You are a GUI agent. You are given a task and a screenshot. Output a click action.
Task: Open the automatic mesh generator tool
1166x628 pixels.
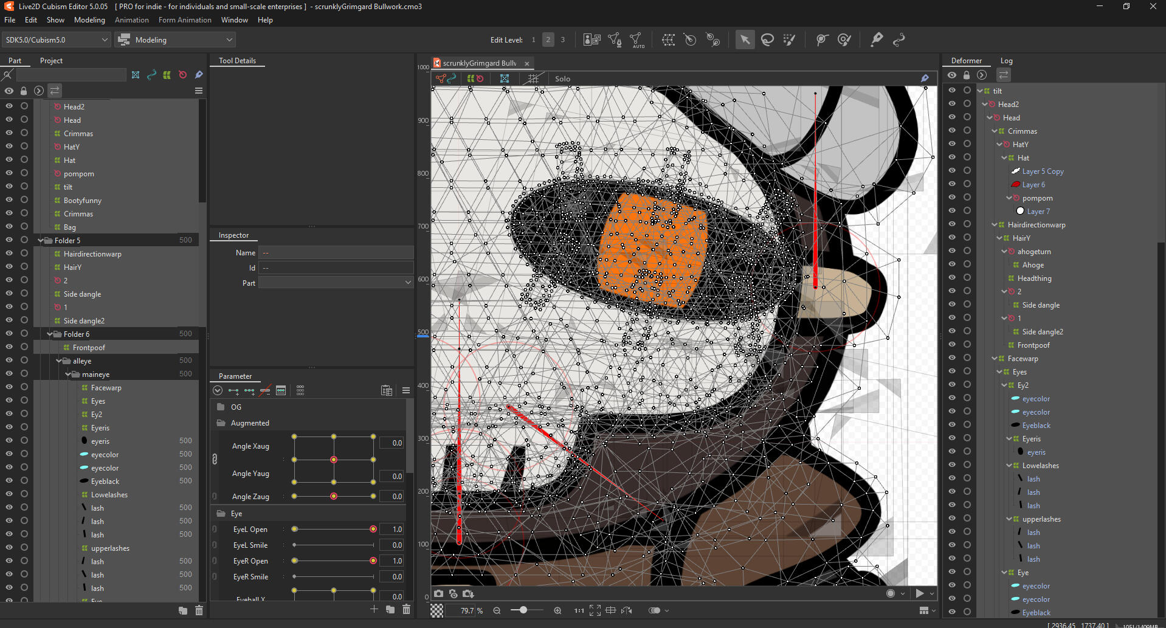tap(636, 40)
